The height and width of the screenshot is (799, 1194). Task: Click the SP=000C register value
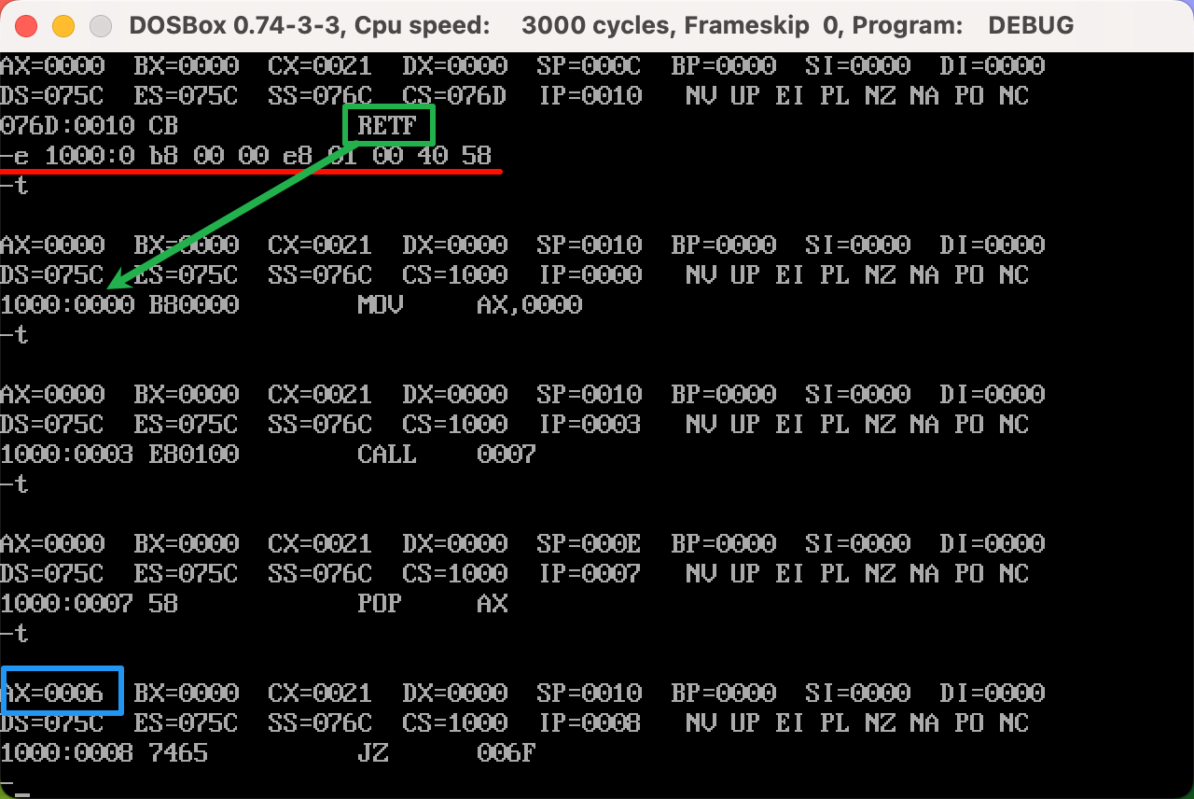pos(589,66)
